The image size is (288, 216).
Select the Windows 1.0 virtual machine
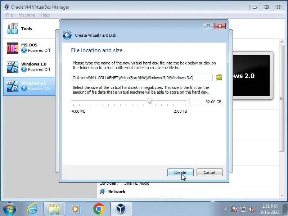pos(30,67)
